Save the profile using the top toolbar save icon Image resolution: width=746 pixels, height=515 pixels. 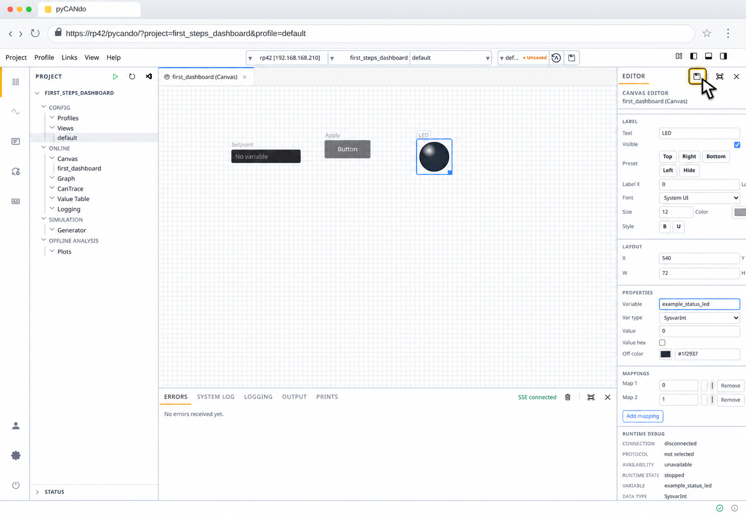coord(572,58)
